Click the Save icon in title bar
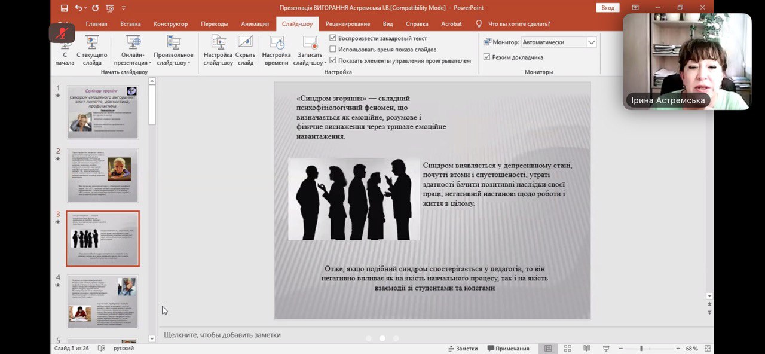Viewport: 765px width, 354px height. 65,8
